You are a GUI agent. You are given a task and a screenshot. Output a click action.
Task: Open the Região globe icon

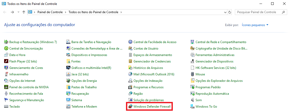tap(130, 94)
